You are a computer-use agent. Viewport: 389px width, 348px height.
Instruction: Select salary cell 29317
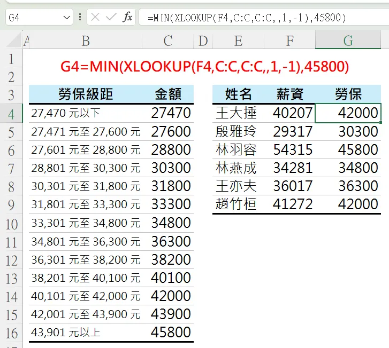[289, 131]
